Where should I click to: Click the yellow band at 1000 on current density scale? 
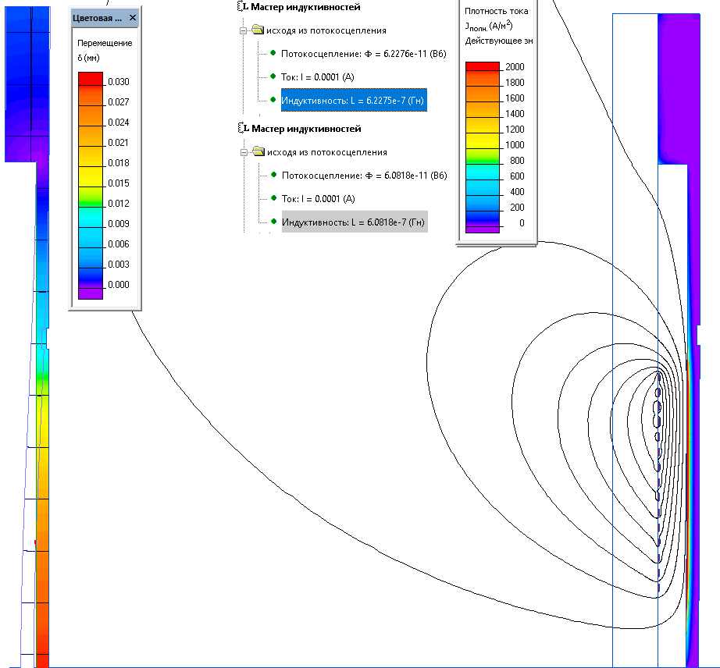click(483, 140)
